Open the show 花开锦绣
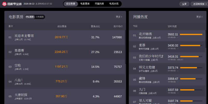The width and height of the screenshot is (208, 104). [145, 34]
